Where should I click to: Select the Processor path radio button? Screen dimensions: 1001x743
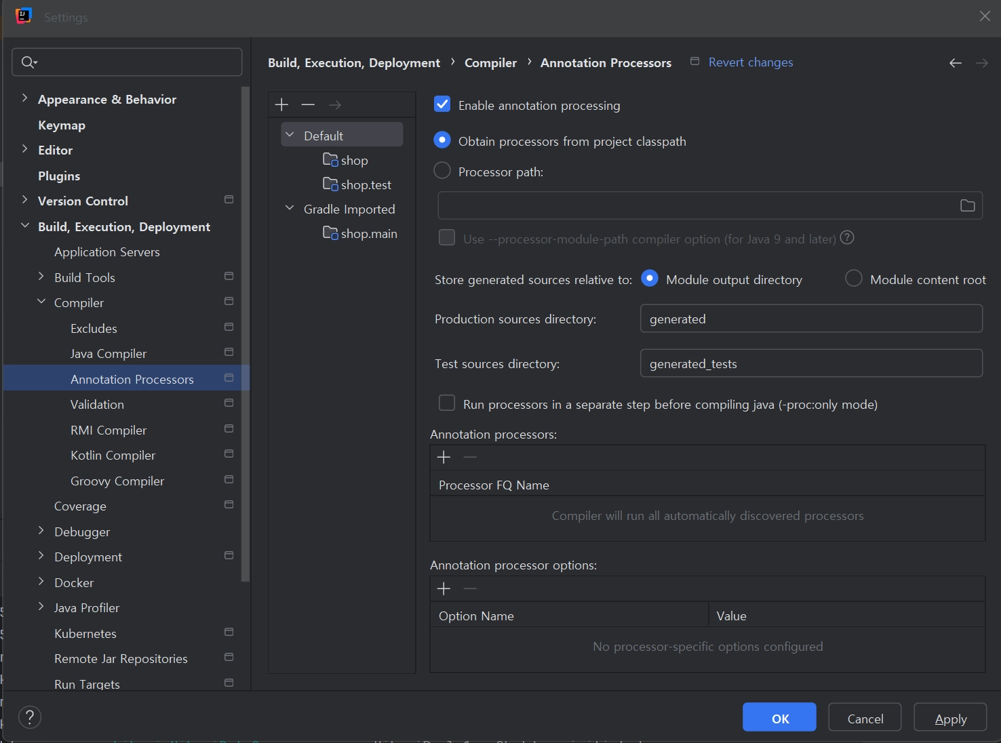[x=442, y=171]
